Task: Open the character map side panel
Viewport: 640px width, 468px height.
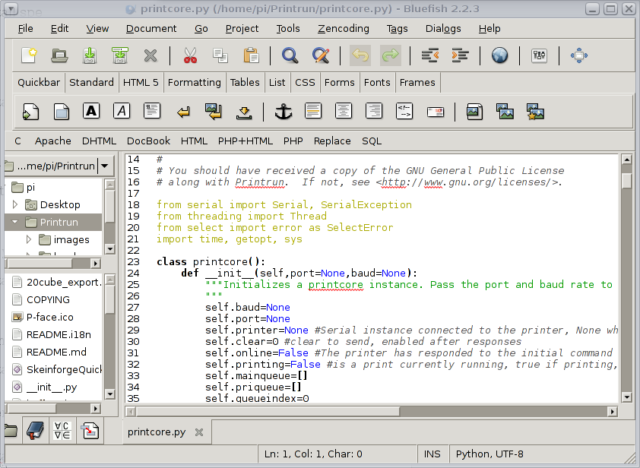Action: [62, 431]
